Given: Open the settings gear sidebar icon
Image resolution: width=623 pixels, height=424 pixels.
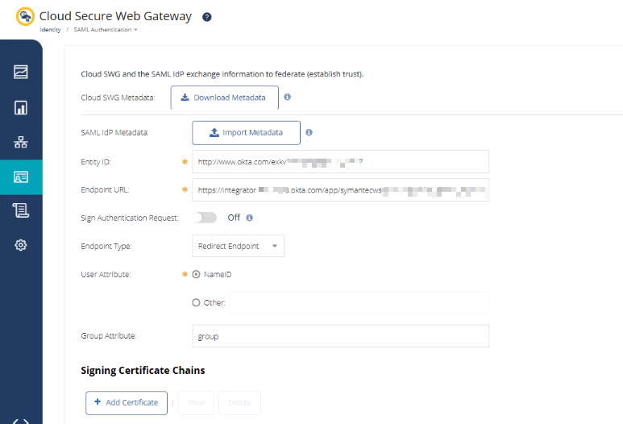Looking at the screenshot, I should [x=21, y=245].
